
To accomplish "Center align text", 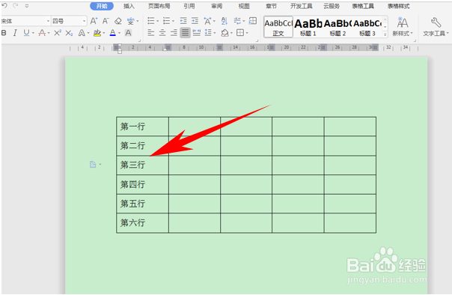I will tap(162, 33).
